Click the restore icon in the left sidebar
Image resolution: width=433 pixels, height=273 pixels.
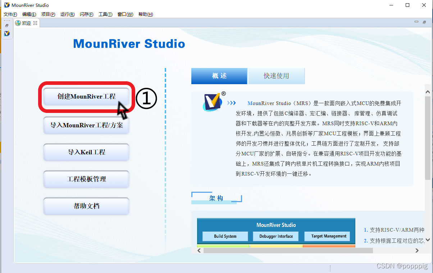pyautogui.click(x=7, y=26)
